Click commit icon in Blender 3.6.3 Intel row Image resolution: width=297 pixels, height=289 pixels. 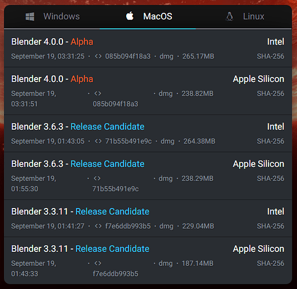point(98,141)
